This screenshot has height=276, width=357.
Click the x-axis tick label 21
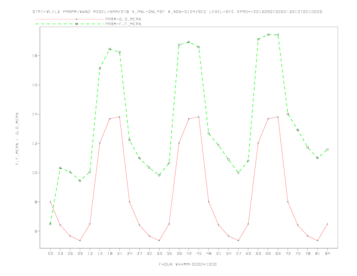(119, 253)
